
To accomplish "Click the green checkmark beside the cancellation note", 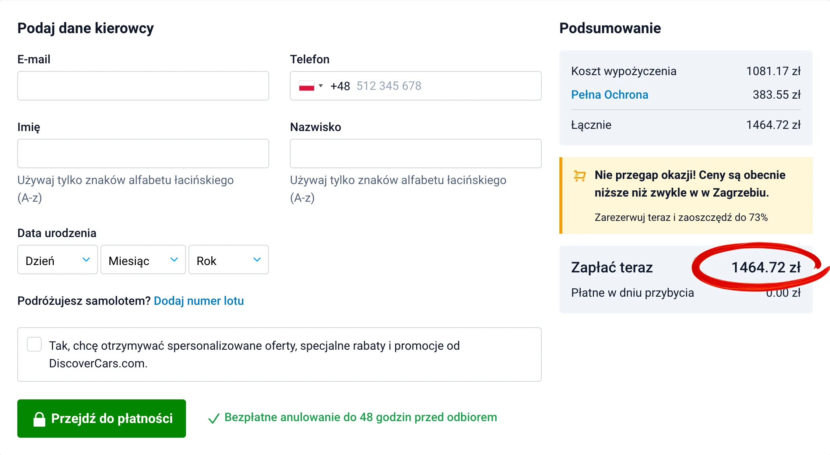I will [x=214, y=419].
